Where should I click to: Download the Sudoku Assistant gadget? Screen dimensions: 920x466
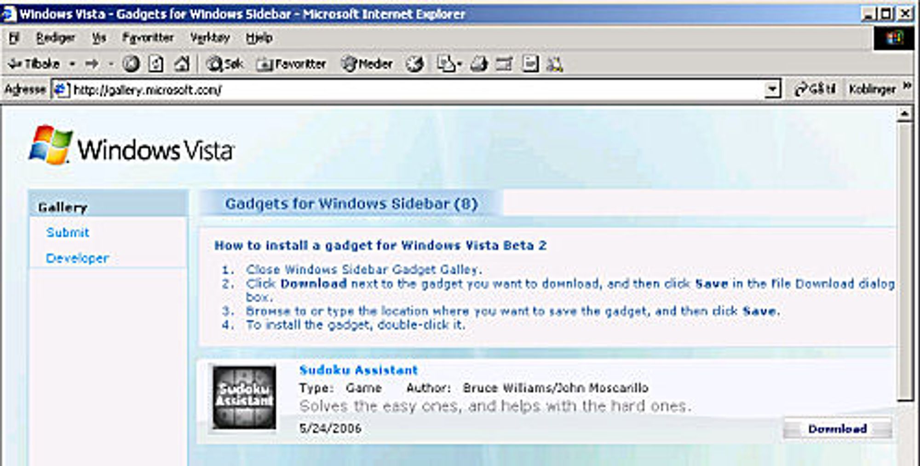tap(838, 429)
